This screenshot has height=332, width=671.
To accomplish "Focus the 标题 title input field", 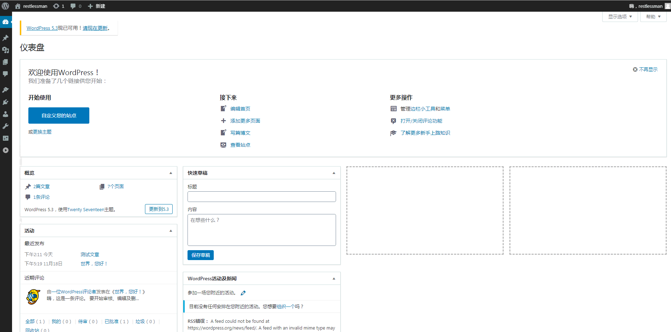I will (x=262, y=197).
